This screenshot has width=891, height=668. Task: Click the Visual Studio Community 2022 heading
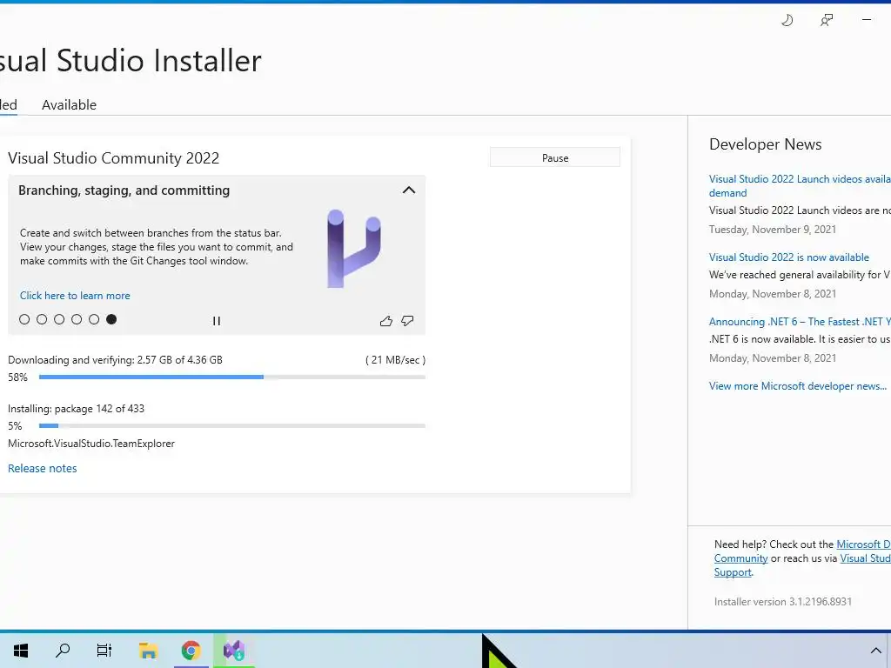tap(114, 158)
